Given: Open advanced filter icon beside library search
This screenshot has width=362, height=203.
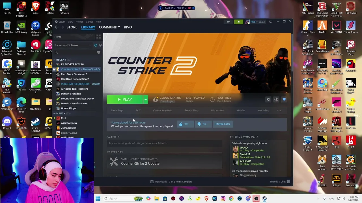Looking at the screenshot, I should coord(98,52).
